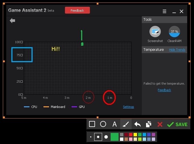Go back with the gray arrow
The image size is (194, 144).
pos(12,20)
